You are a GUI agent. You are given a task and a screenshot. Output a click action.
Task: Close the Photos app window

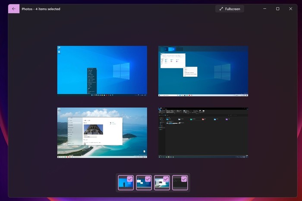291,9
